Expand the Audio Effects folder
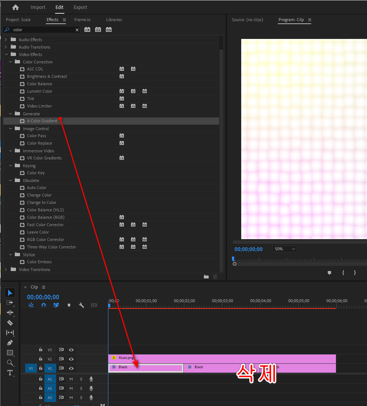Image resolution: width=367 pixels, height=406 pixels. coord(6,40)
